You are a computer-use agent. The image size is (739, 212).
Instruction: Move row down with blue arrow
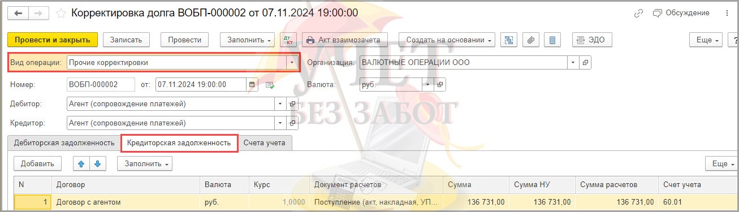point(97,163)
